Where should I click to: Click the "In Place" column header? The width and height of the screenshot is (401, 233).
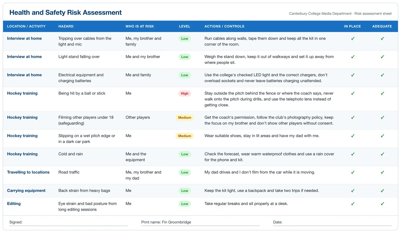coord(353,26)
